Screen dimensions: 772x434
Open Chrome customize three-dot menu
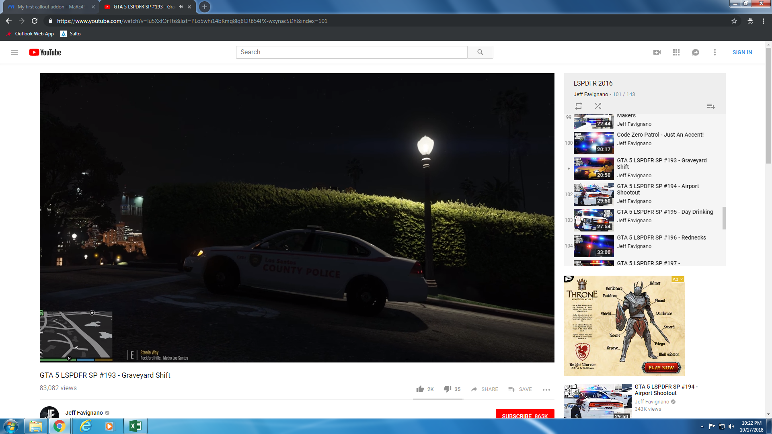[x=763, y=21]
